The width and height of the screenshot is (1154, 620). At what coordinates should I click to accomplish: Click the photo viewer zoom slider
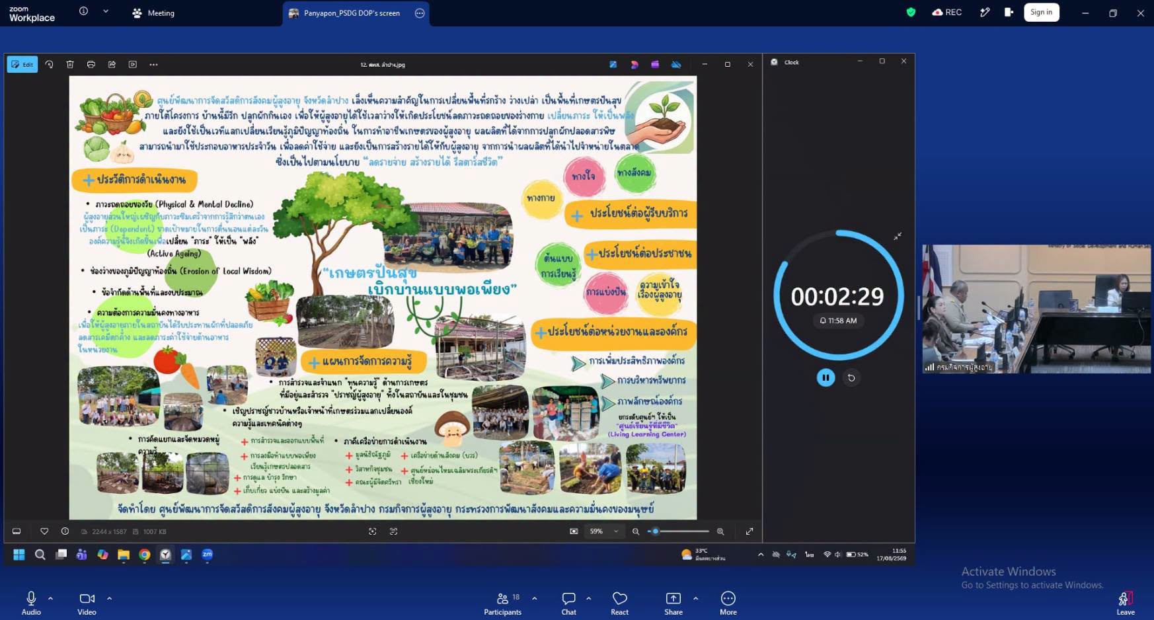[678, 531]
